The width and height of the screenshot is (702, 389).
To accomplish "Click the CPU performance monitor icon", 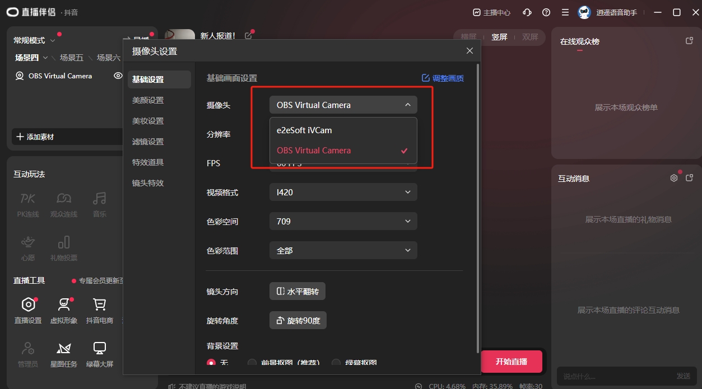I will pos(419,386).
